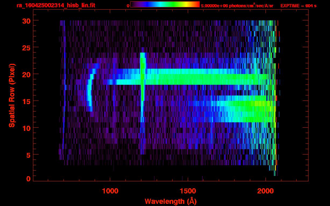Select the EXPTIME = 604 s text
Screen dimensions: 330x206
(298, 6)
